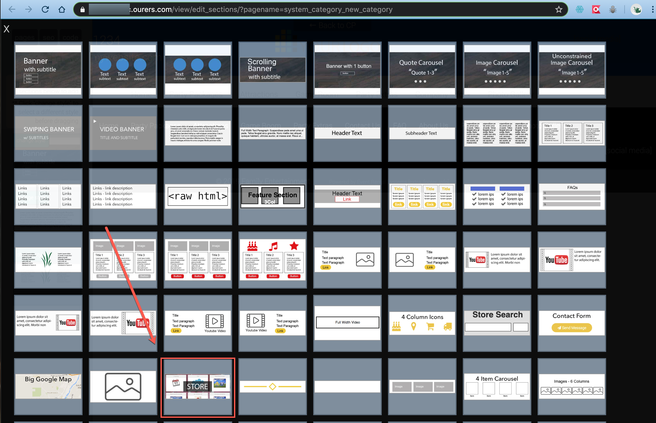Choose the section with cake, music, star icons
Image resolution: width=656 pixels, height=423 pixels.
tap(273, 260)
